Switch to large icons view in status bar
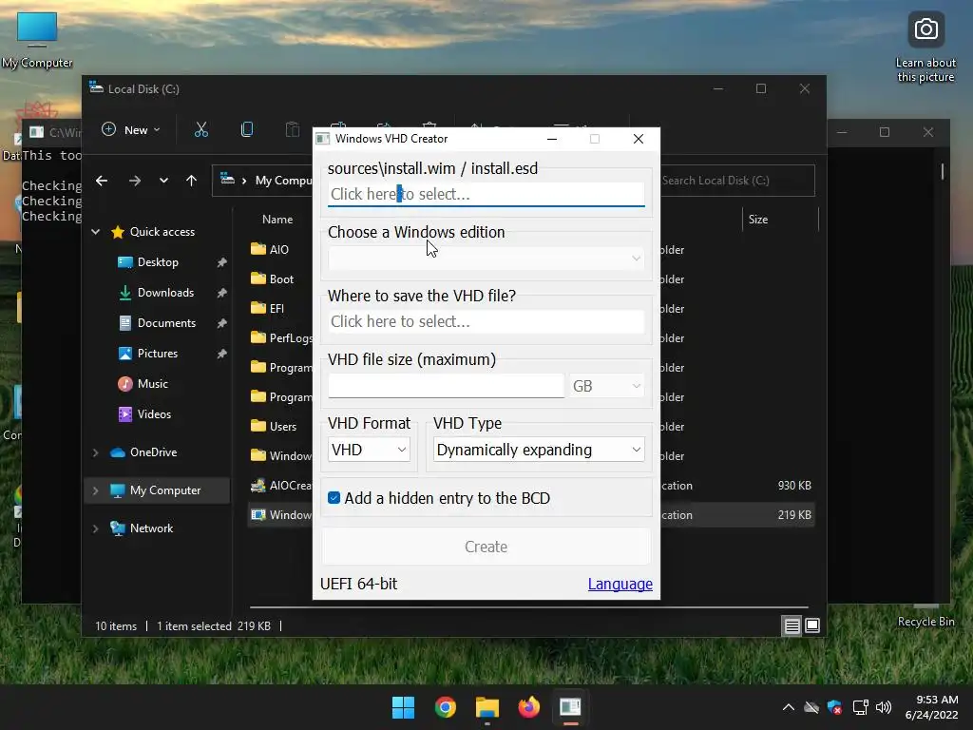This screenshot has height=730, width=973. (x=812, y=625)
